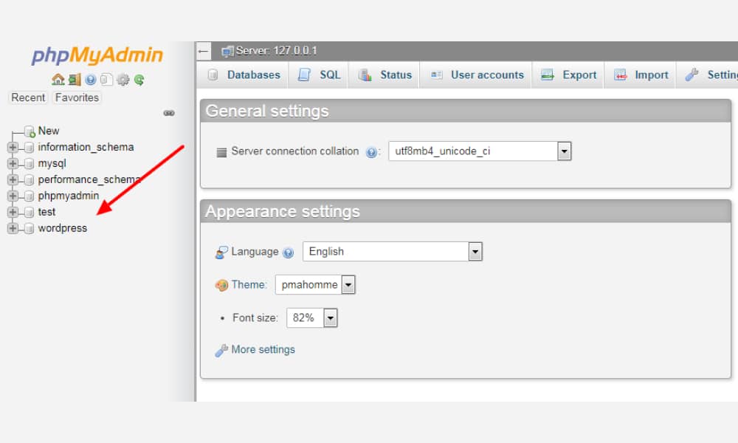Expand the test database node
The width and height of the screenshot is (738, 443).
(x=13, y=213)
